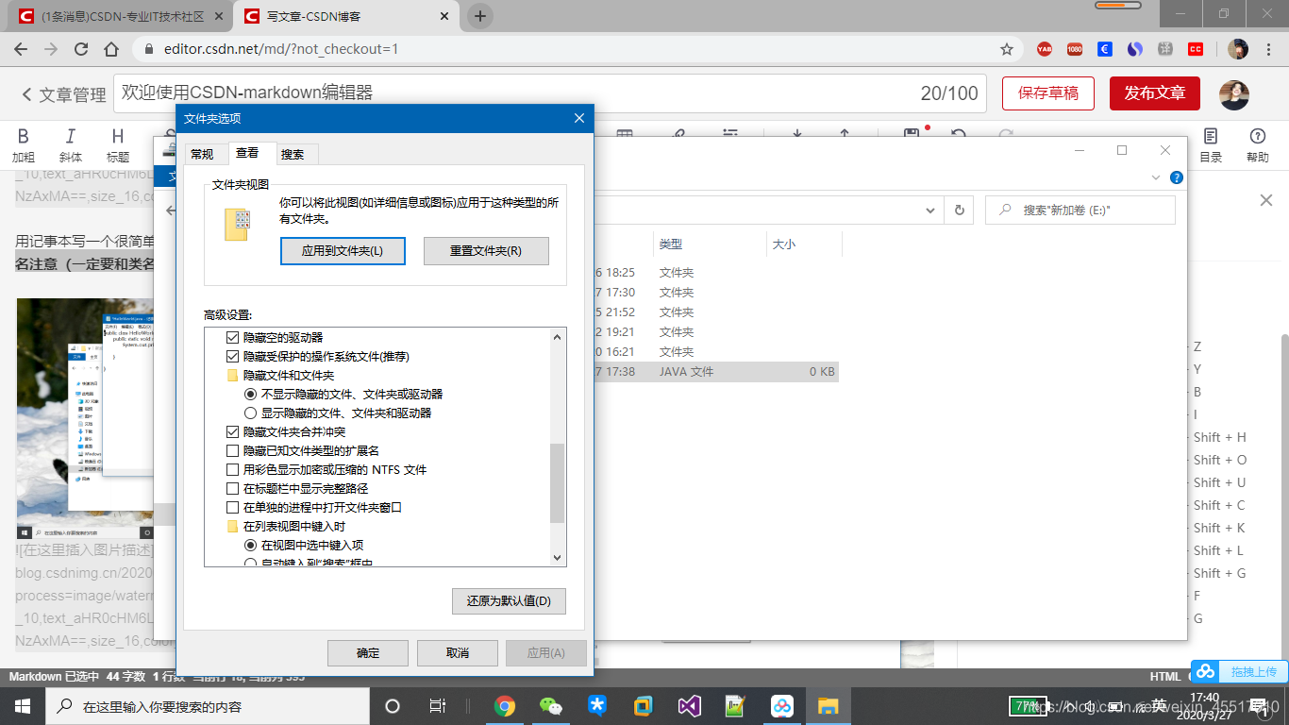Image resolution: width=1289 pixels, height=725 pixels.
Task: Select 显示隐藏的文件、文件夹和驱动器 radio
Action: click(x=250, y=413)
